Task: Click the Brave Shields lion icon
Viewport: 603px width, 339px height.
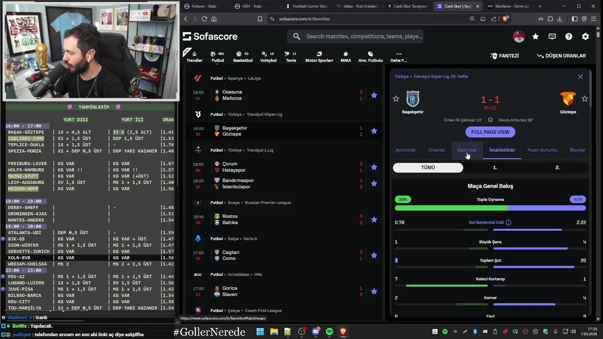Action: [505, 19]
